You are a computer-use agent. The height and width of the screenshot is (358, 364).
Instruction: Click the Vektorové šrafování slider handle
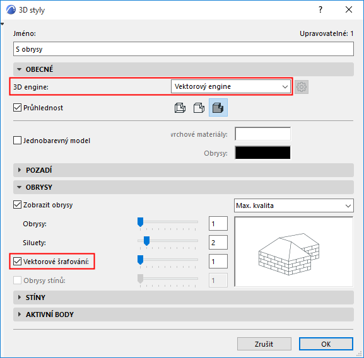140,260
